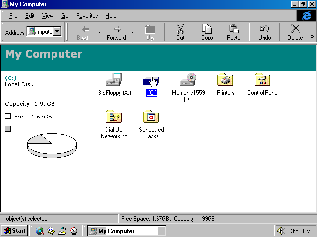
Task: Click the Cut toolbar button
Action: pos(180,32)
